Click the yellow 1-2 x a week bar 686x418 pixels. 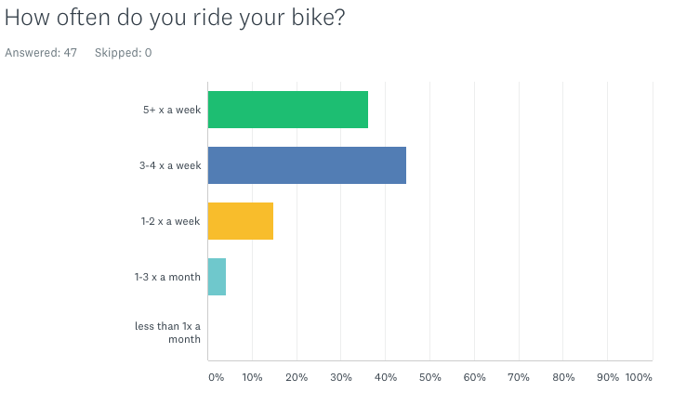coord(241,221)
